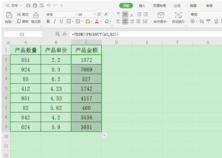Open the font color red A dropdown

coord(101,22)
